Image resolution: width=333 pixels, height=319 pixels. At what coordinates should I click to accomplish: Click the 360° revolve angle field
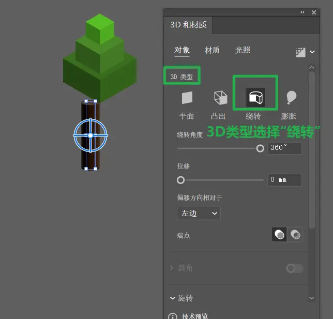[284, 148]
